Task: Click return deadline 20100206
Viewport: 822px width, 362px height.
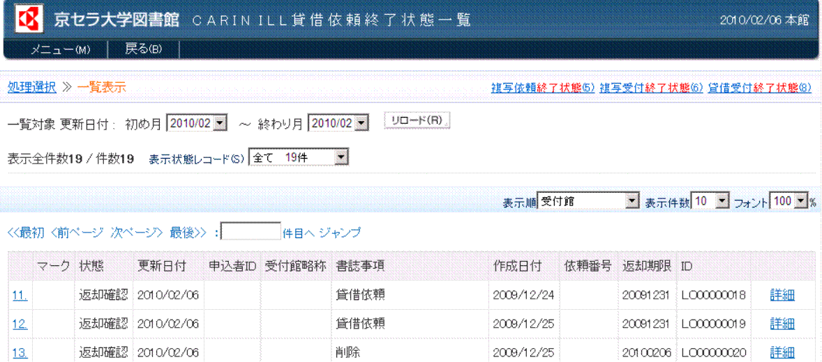Action: [x=646, y=353]
